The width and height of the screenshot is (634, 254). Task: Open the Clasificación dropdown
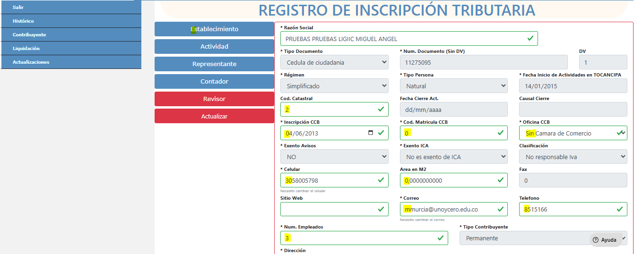[x=573, y=157]
